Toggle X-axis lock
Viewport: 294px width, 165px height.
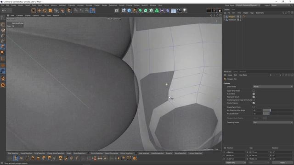(x=76, y=10)
